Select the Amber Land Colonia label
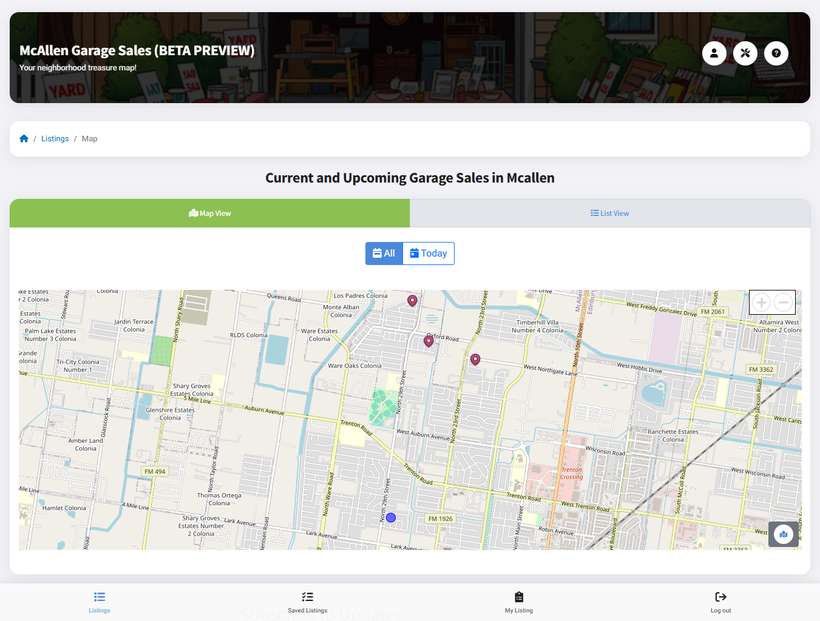Viewport: 820px width, 621px height. coord(86,445)
